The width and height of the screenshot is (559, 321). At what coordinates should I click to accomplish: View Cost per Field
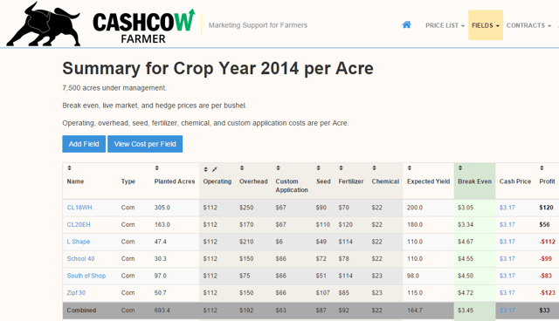145,144
